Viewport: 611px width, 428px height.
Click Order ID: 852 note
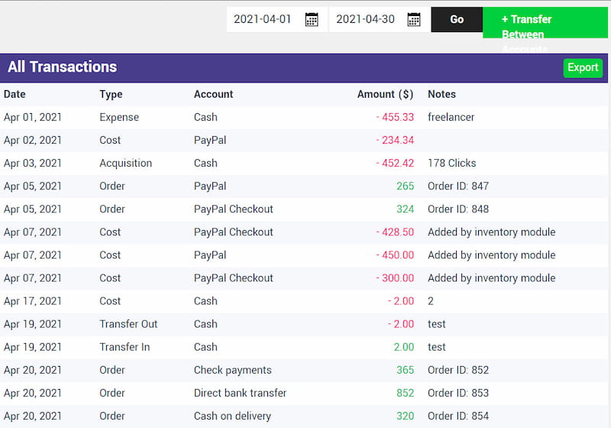click(x=458, y=371)
